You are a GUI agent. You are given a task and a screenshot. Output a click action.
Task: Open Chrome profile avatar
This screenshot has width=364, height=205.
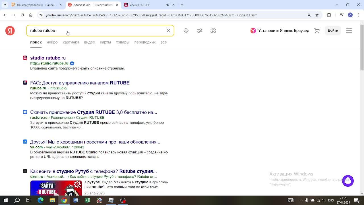350,15
